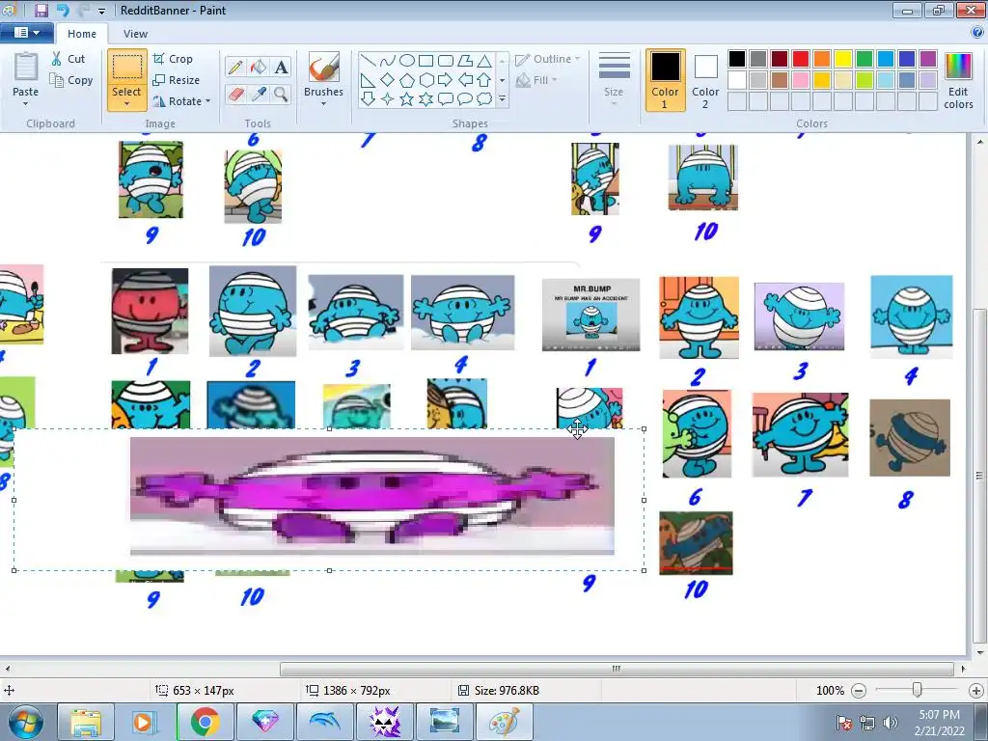Select the Triangle shape
Screen dimensions: 988x741
click(x=484, y=61)
